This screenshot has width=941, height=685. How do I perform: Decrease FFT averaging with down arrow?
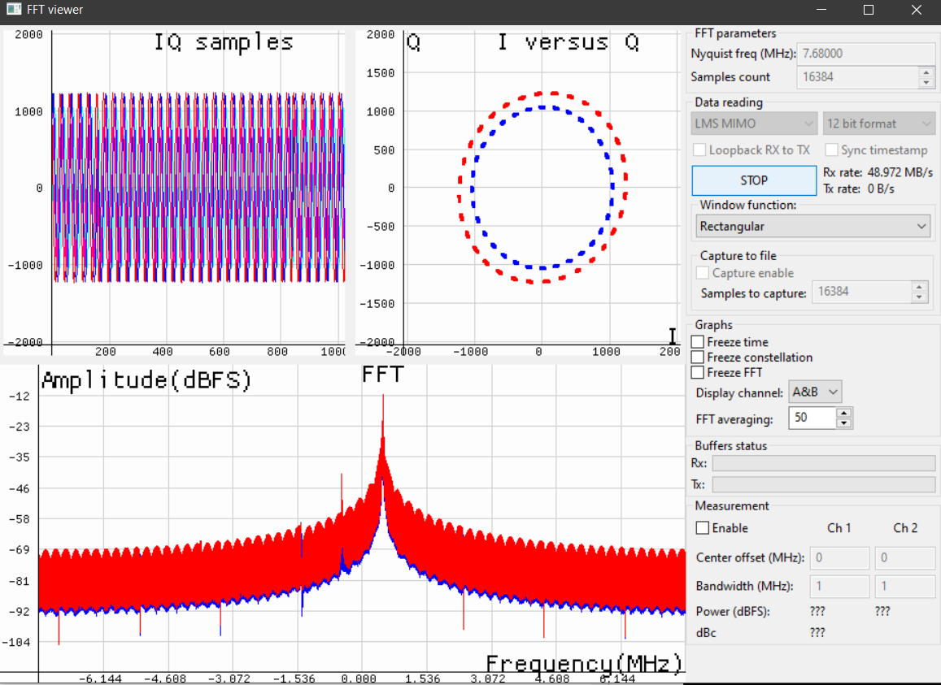pos(844,423)
